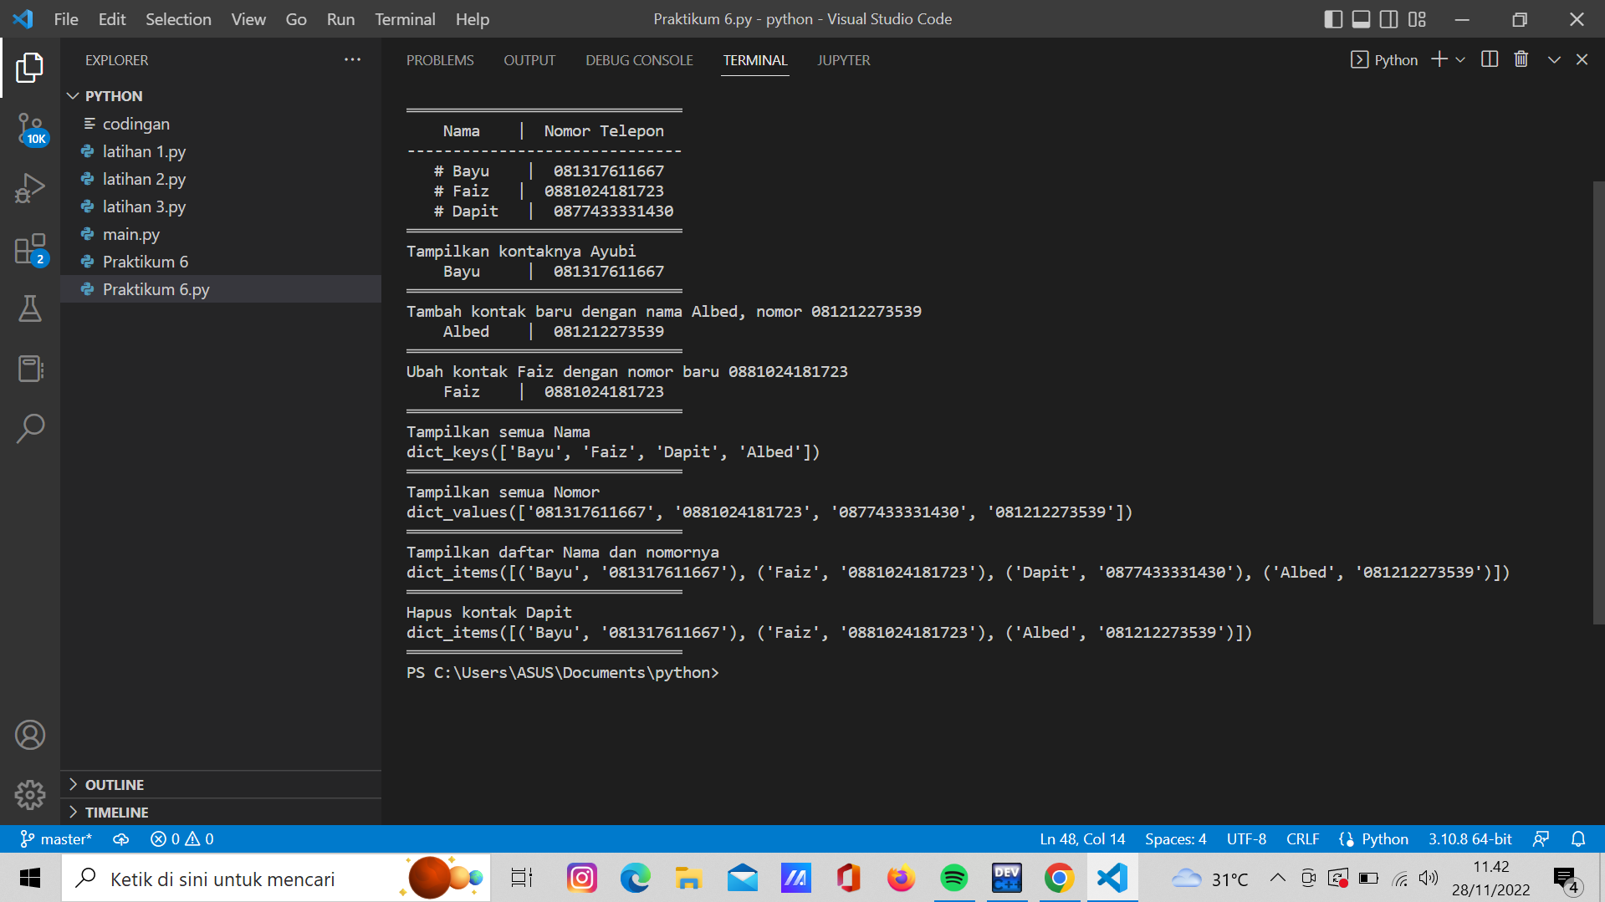Open the Terminal menu
Viewport: 1605px width, 902px height.
point(404,18)
